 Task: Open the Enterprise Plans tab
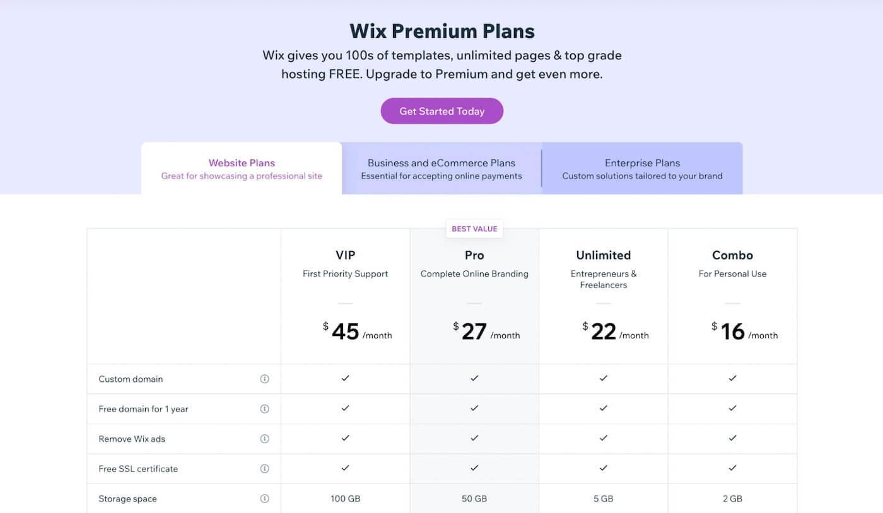pos(642,168)
